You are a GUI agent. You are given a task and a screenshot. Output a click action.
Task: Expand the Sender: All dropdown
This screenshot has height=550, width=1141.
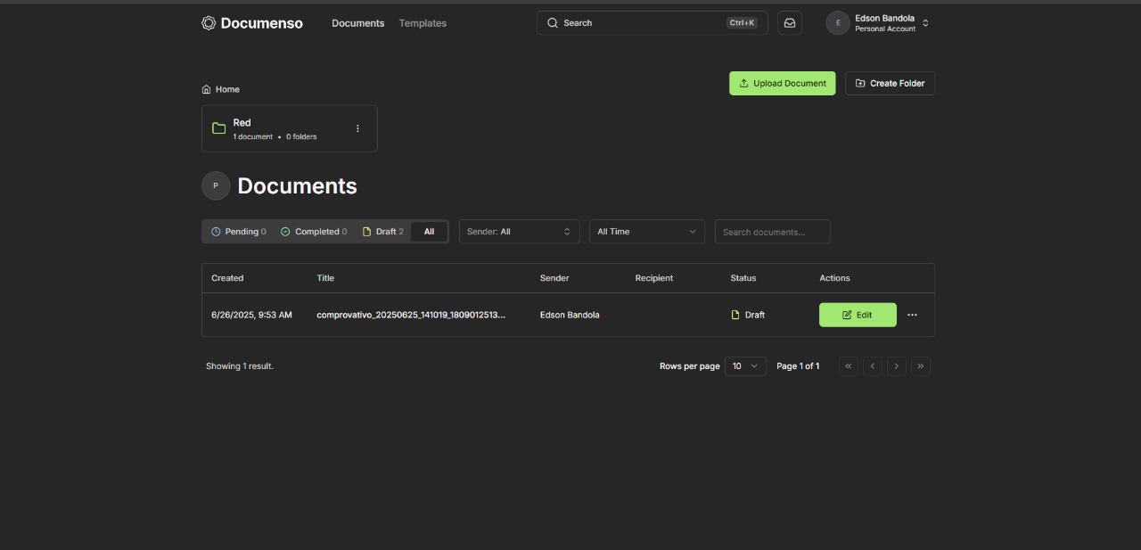pos(519,232)
